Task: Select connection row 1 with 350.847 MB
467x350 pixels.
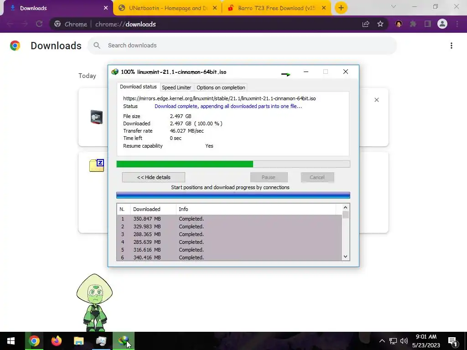Action: pos(229,219)
